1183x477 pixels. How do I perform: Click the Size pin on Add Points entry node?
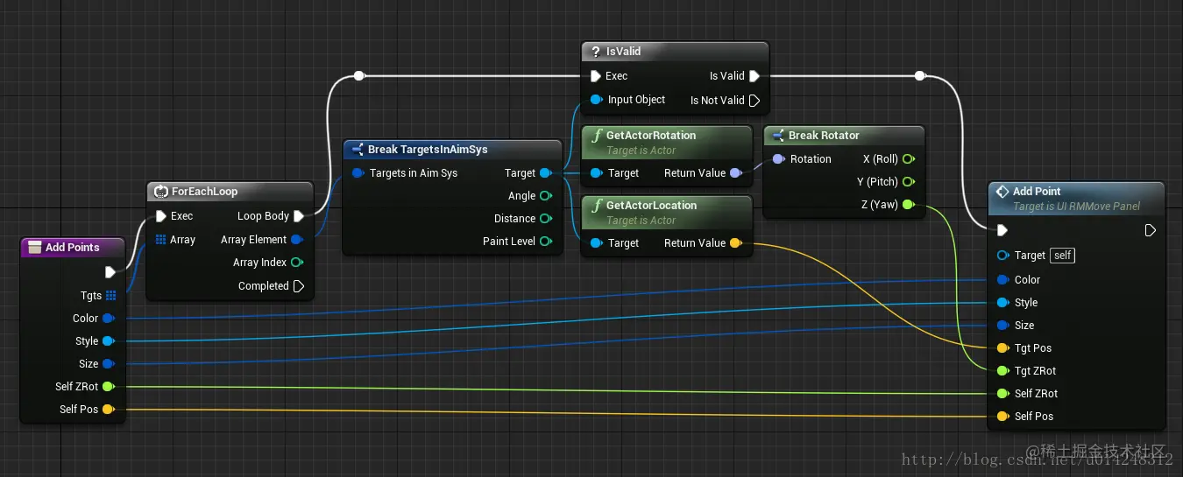click(108, 364)
